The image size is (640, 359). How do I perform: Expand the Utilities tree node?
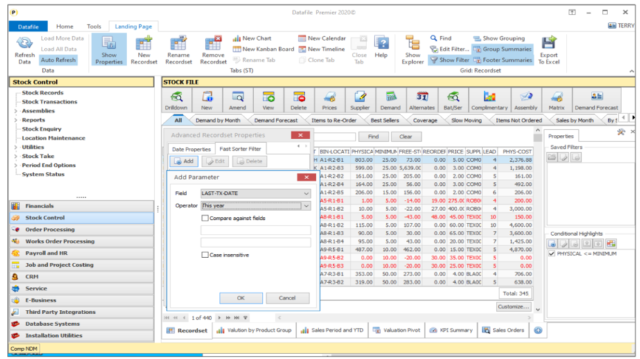coord(16,147)
